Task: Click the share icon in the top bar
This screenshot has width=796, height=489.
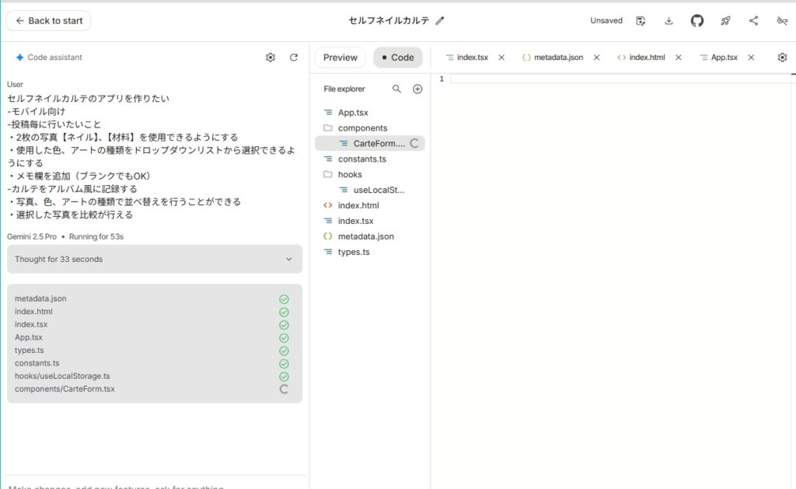Action: pyautogui.click(x=753, y=21)
